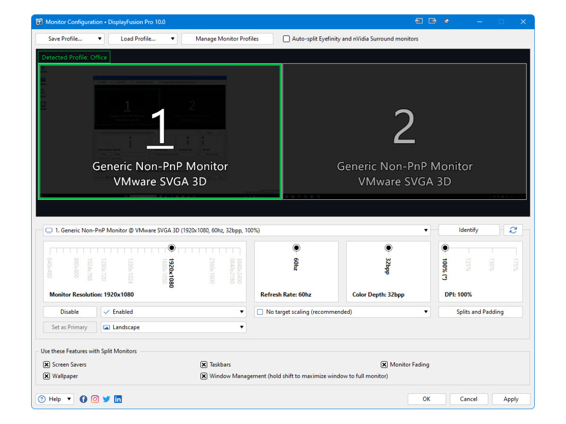Open the Enabled state dropdown
Screen dimensions: 566x424
pos(174,312)
